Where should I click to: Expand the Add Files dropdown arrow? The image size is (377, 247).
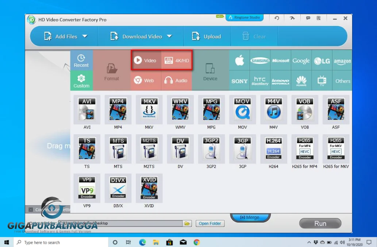pyautogui.click(x=85, y=36)
